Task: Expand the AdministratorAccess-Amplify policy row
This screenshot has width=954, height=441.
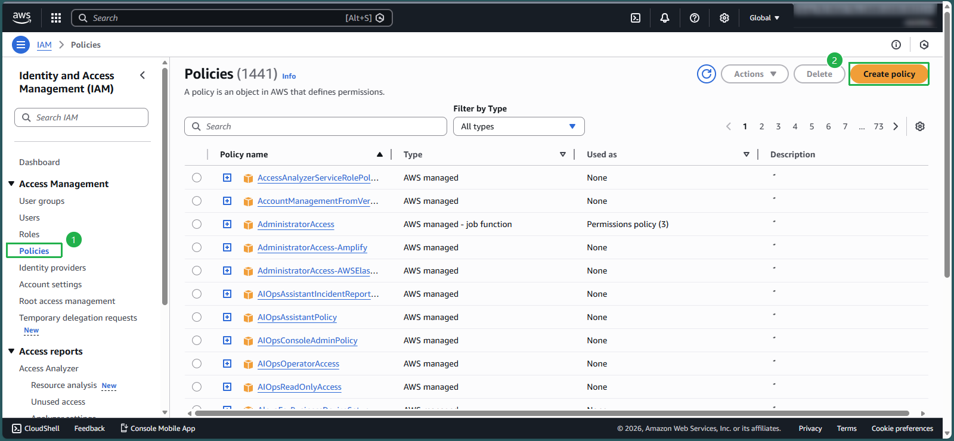Action: click(227, 247)
